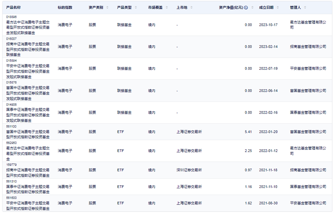334x213 pixels.
Task: Sort by 资产净值 using its arrows
Action: point(252,8)
